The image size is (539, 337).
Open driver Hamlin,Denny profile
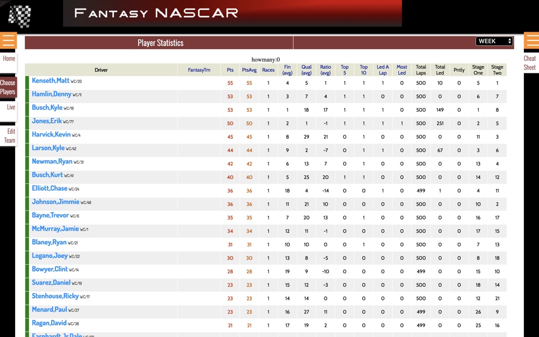52,94
